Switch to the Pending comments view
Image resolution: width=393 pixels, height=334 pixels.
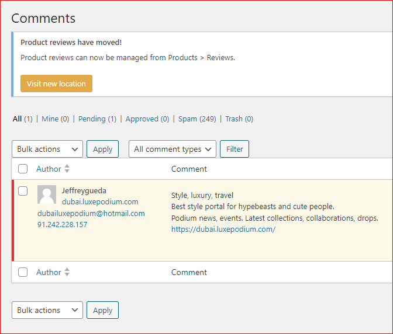[x=92, y=119]
